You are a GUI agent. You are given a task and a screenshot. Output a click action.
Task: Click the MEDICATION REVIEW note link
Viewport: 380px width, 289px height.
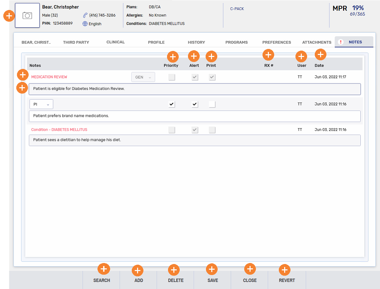(49, 77)
